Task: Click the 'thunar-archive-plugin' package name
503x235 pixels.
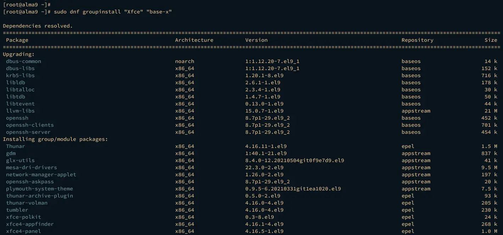Action: point(39,196)
